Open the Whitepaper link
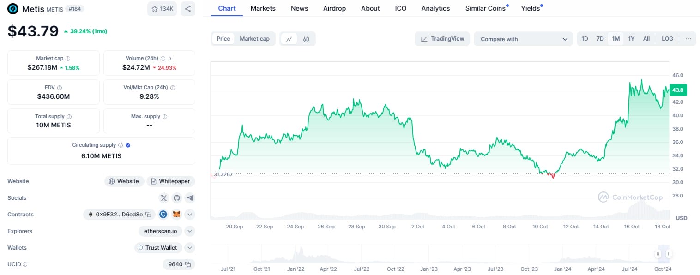Screen dimensions: 700x275 point(171,181)
